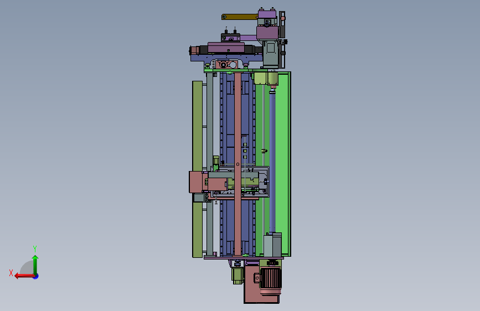The image size is (480, 311).
Task: Click the blue Z axis dot of the triad
Action: click(x=36, y=276)
